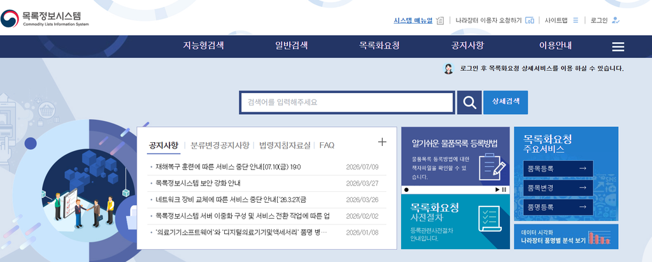Click the date 2026/03/27

click(x=362, y=184)
